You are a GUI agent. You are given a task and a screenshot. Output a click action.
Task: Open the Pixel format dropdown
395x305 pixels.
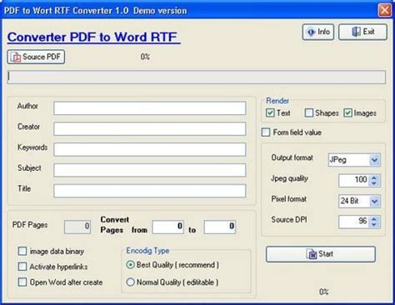click(x=374, y=201)
